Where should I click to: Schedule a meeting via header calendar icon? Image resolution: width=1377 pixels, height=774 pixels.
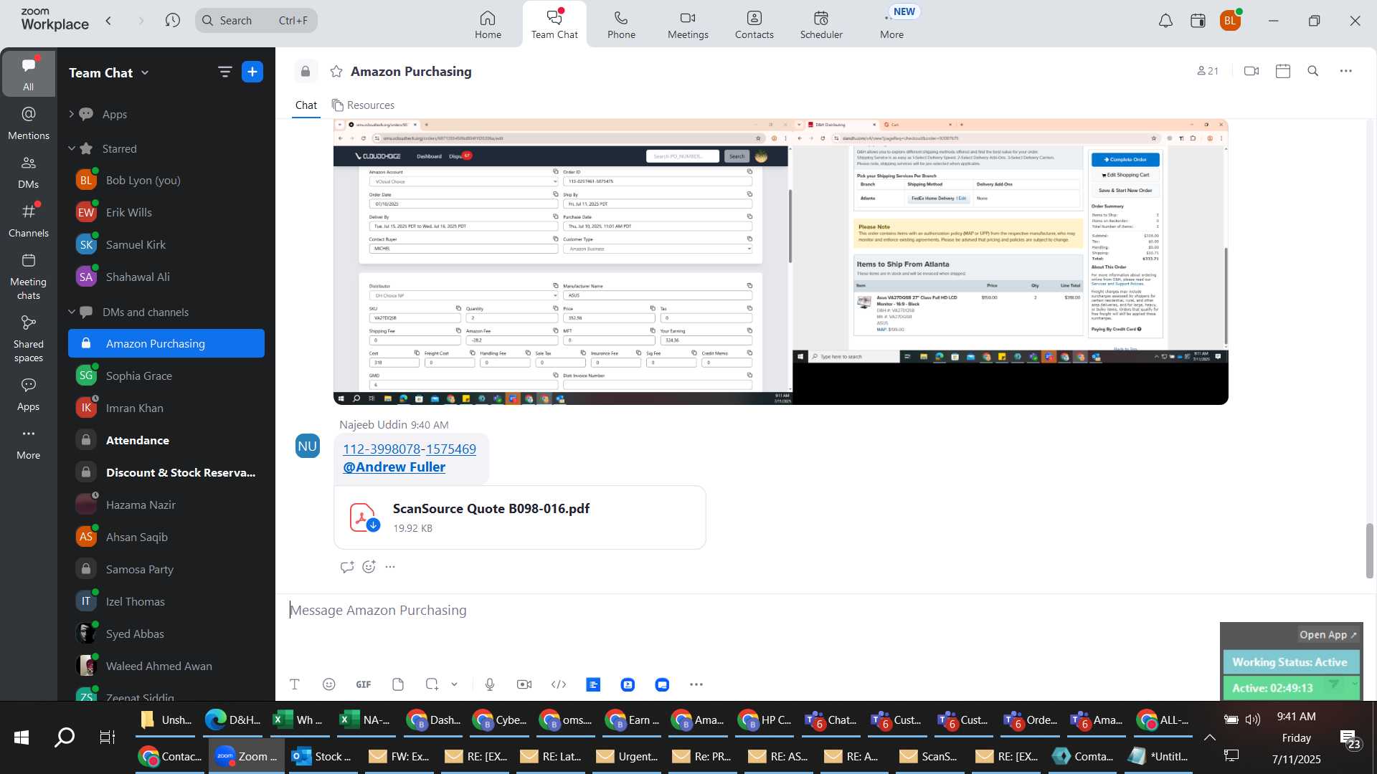1283,71
